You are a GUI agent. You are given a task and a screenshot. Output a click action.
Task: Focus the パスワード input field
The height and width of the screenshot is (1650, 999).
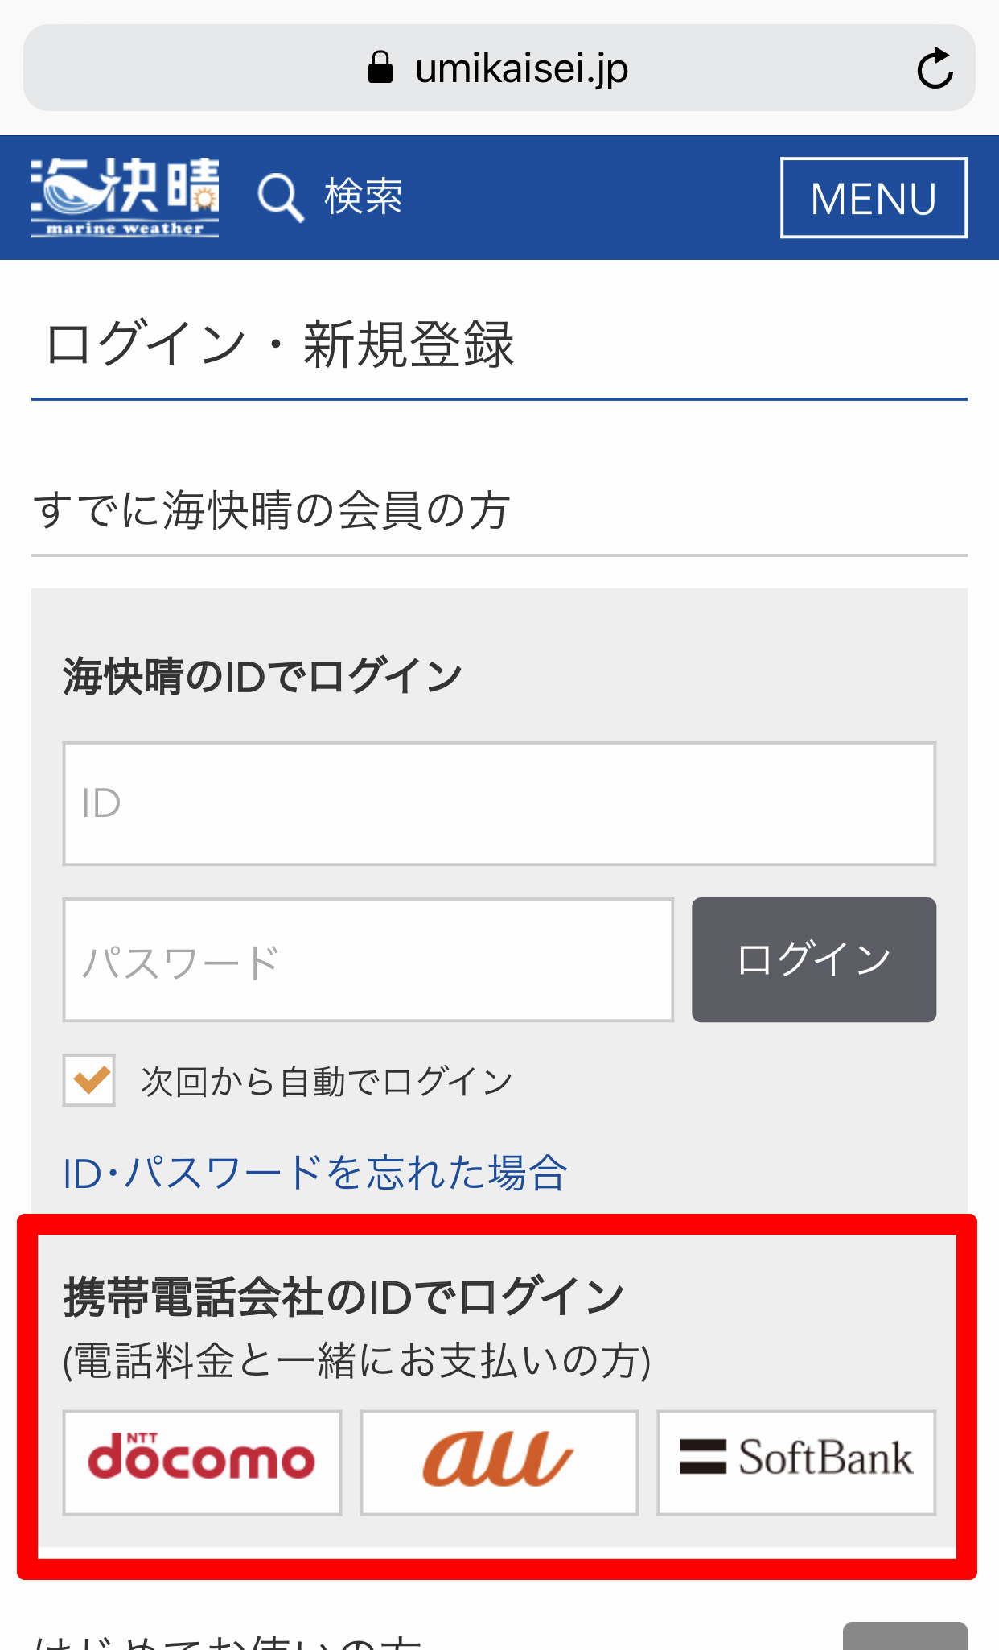click(x=368, y=960)
